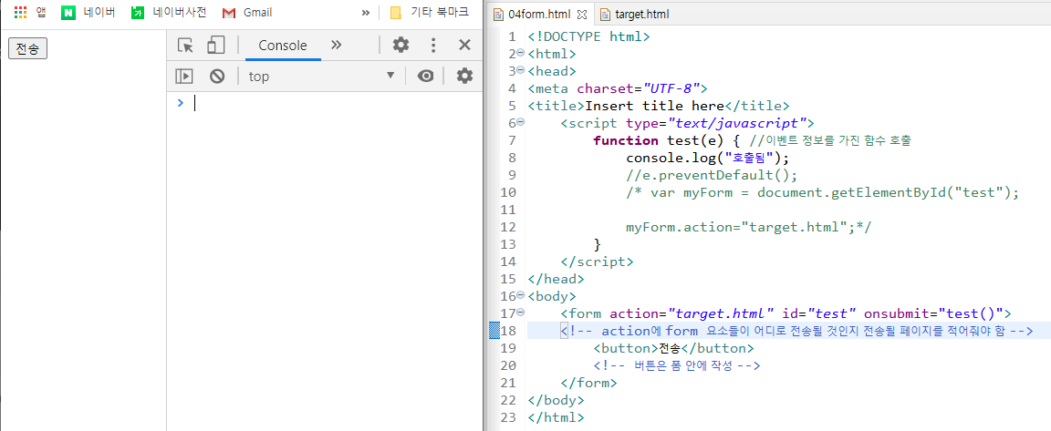Open the 기타 북마크 folder
Image resolution: width=1051 pixels, height=431 pixels.
coord(430,12)
